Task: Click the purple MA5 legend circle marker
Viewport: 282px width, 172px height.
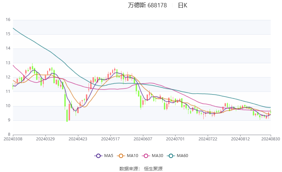Action: [x=98, y=156]
